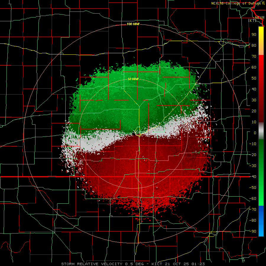
Task: Click the 60 value on the velocity scale
Action: point(254,67)
